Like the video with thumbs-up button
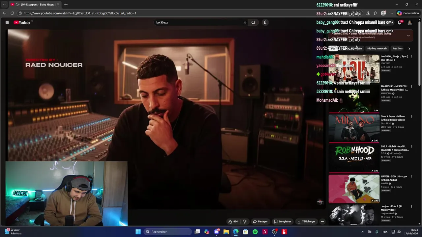Image resolution: width=422 pixels, height=237 pixels. [233, 222]
